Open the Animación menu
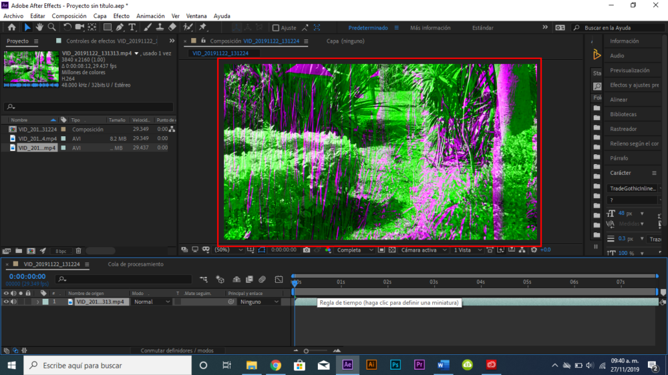Image resolution: width=668 pixels, height=375 pixels. (150, 15)
